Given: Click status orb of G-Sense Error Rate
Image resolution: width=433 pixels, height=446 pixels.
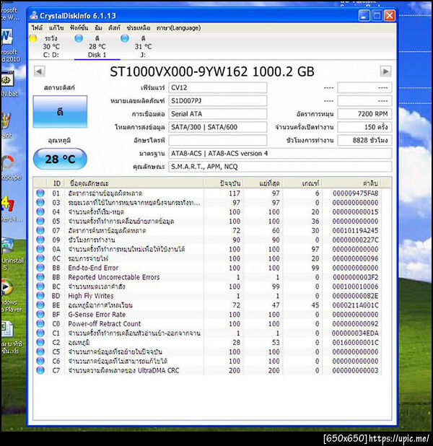Looking at the screenshot, I should tap(40, 315).
